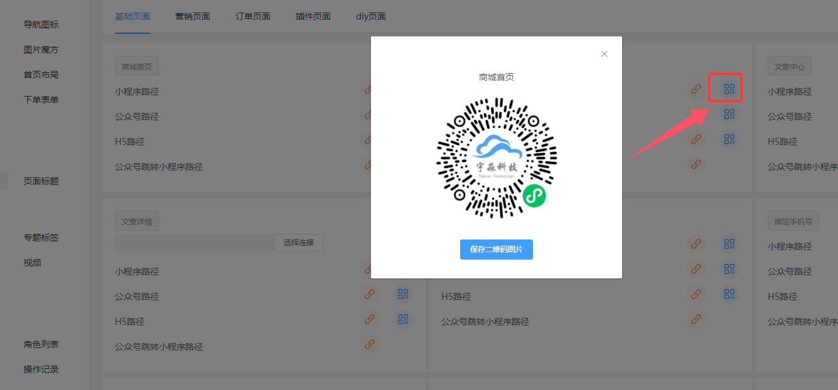Select 页面标题 in the sidebar
Image resolution: width=838 pixels, height=390 pixels.
click(x=41, y=181)
